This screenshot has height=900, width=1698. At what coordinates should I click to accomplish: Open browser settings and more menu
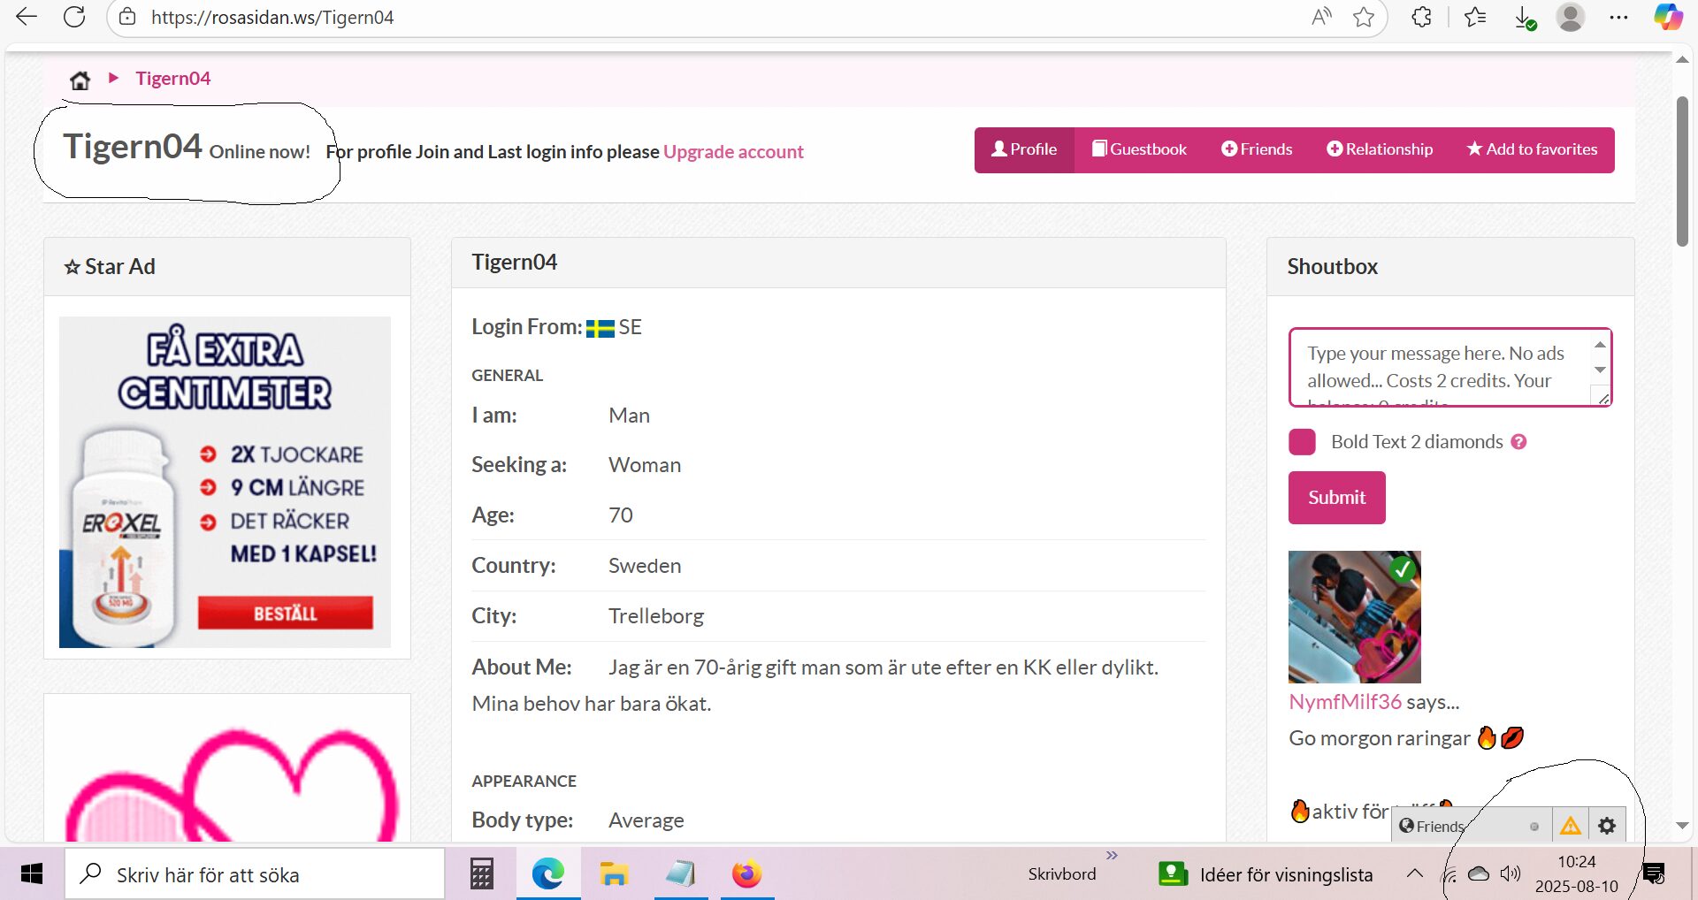pyautogui.click(x=1618, y=17)
